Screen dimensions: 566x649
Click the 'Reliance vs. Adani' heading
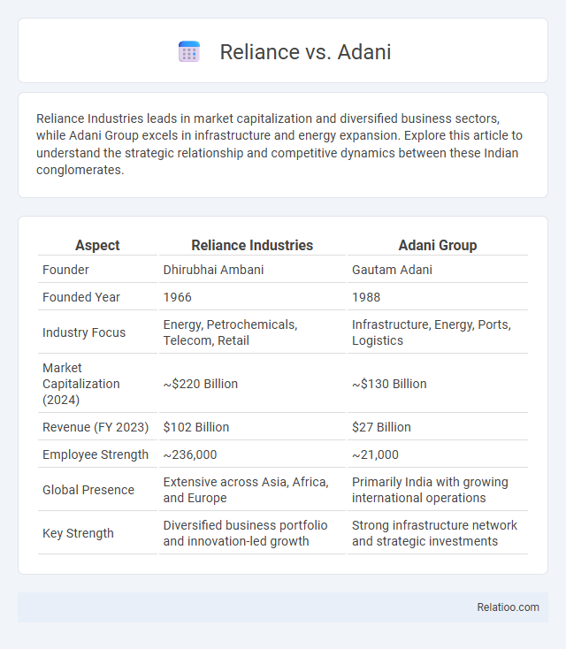tap(305, 52)
